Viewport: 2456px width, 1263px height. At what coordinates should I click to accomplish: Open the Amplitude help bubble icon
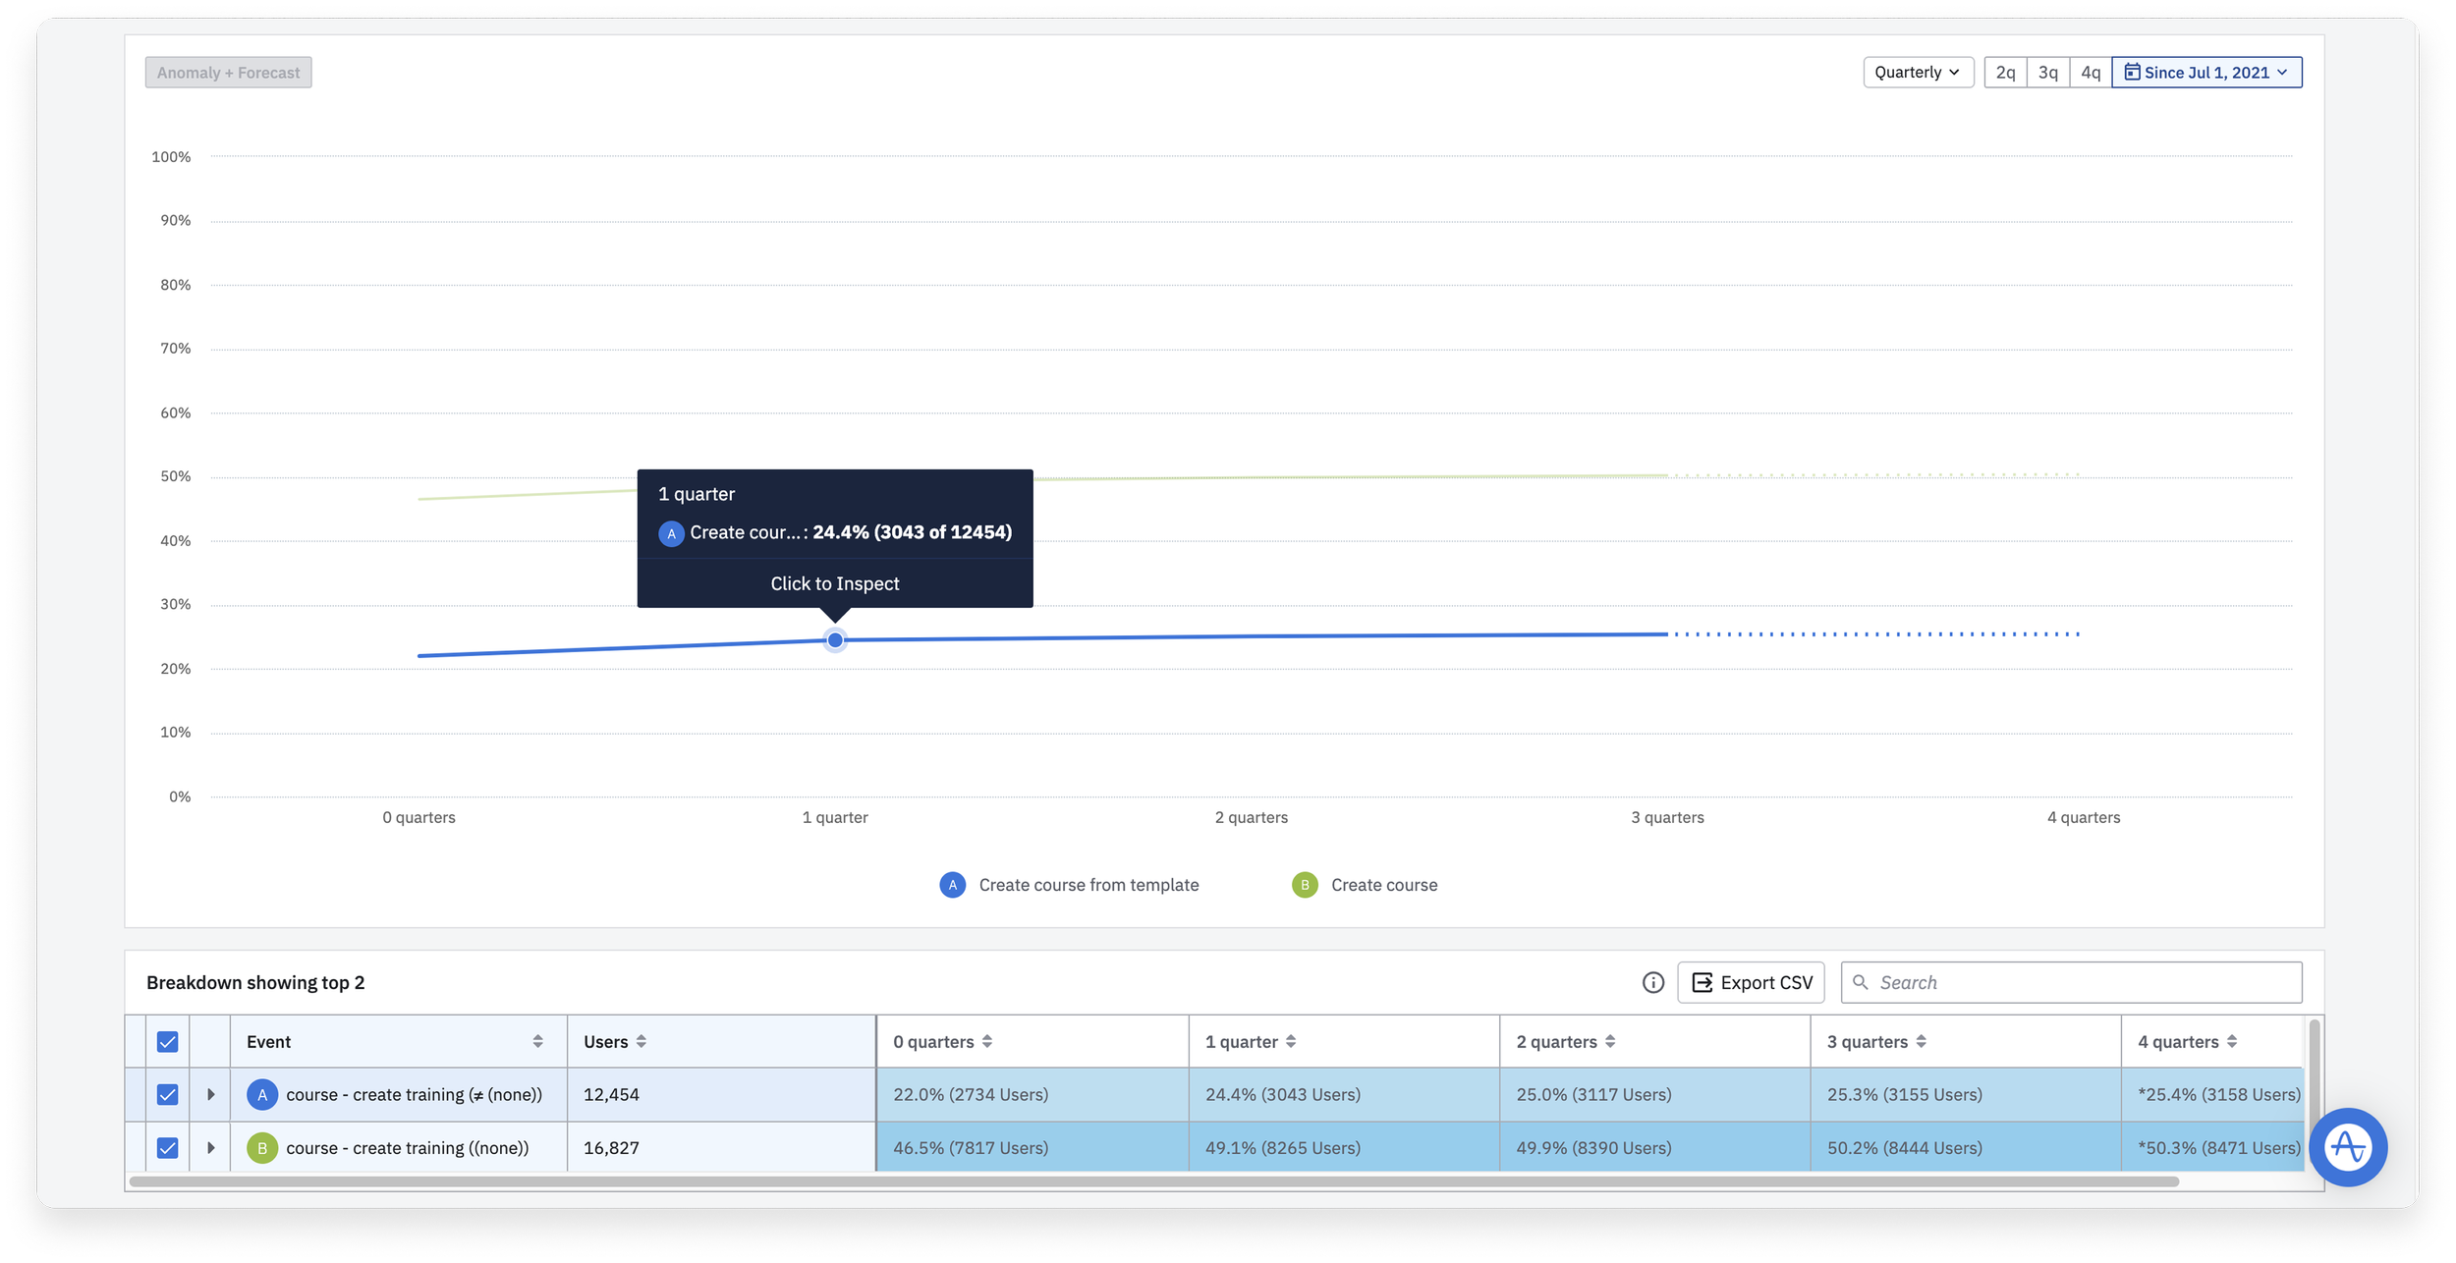(x=2347, y=1146)
